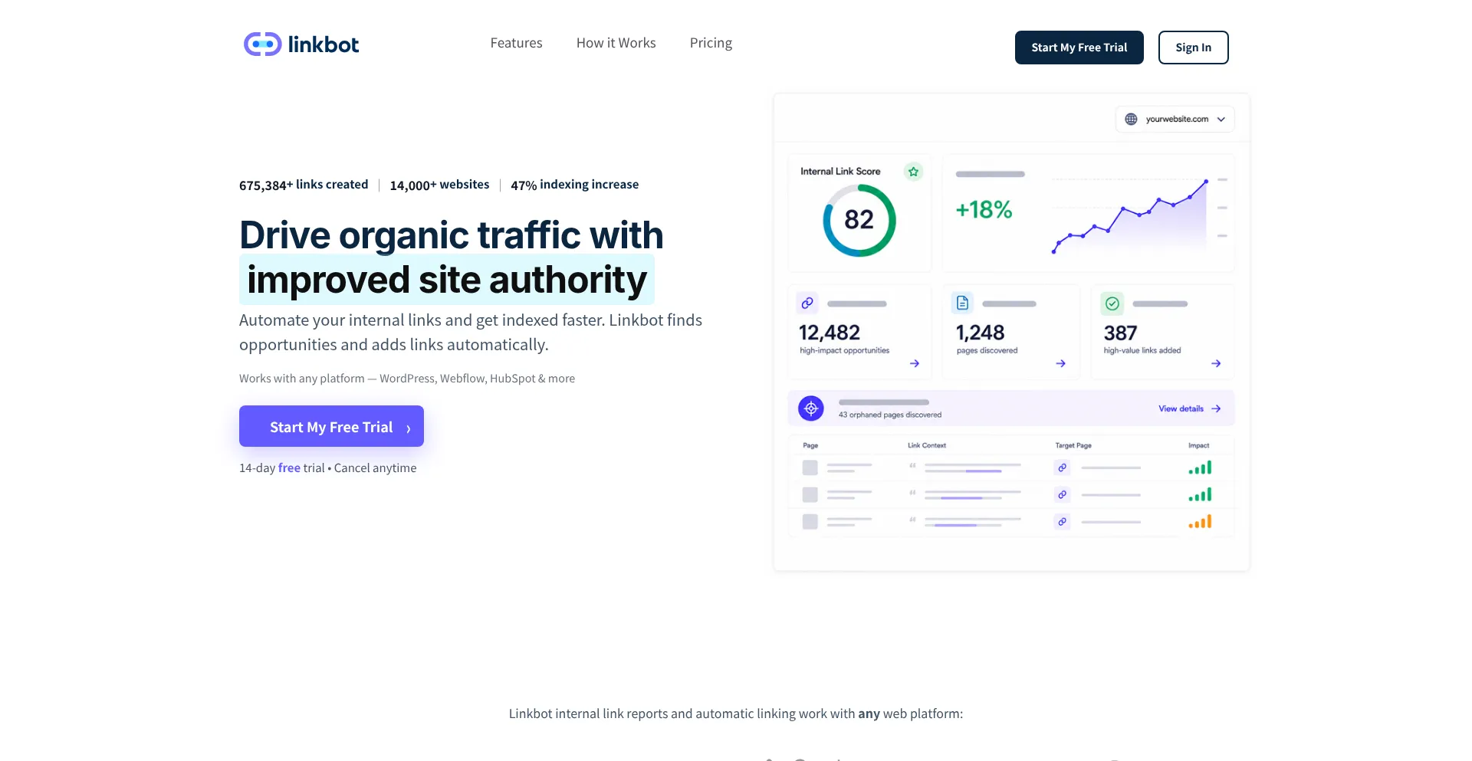The width and height of the screenshot is (1472, 761).
Task: Click the green checkmark icon above 387
Action: [x=1112, y=303]
